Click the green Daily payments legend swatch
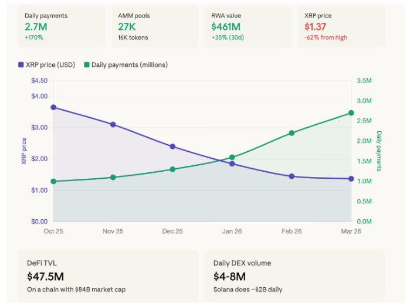The width and height of the screenshot is (410, 303). 87,64
